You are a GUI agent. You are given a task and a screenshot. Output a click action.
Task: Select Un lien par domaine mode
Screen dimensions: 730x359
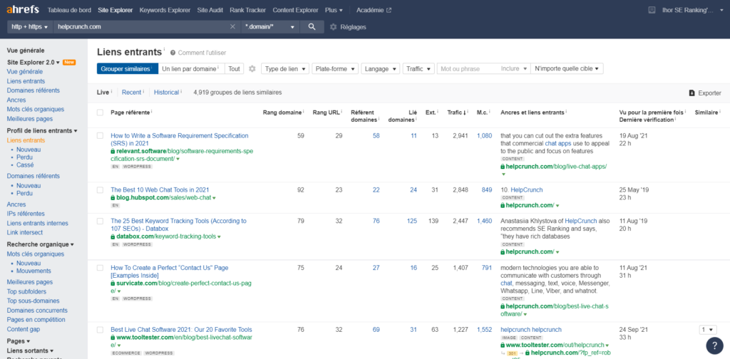(x=191, y=69)
